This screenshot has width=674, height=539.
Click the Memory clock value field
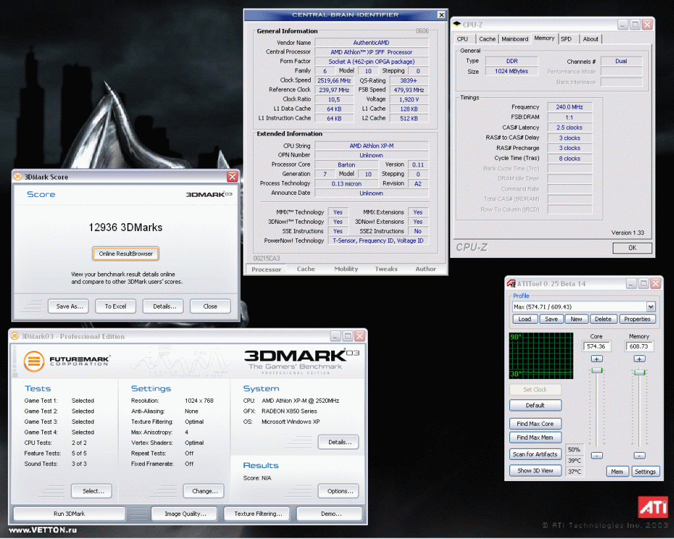[x=638, y=346]
